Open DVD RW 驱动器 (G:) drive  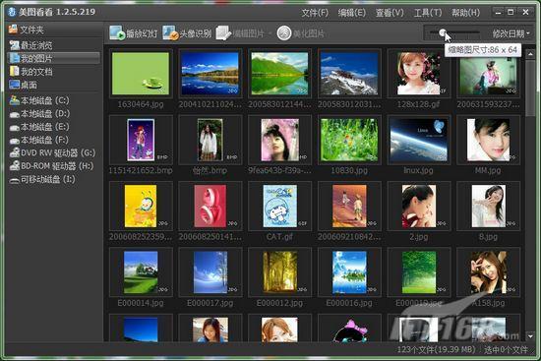[x=52, y=152]
